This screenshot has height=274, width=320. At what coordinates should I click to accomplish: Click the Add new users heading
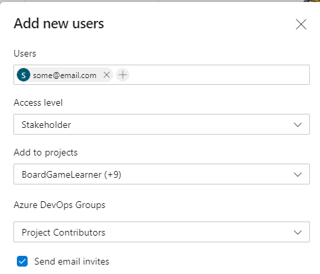[59, 24]
